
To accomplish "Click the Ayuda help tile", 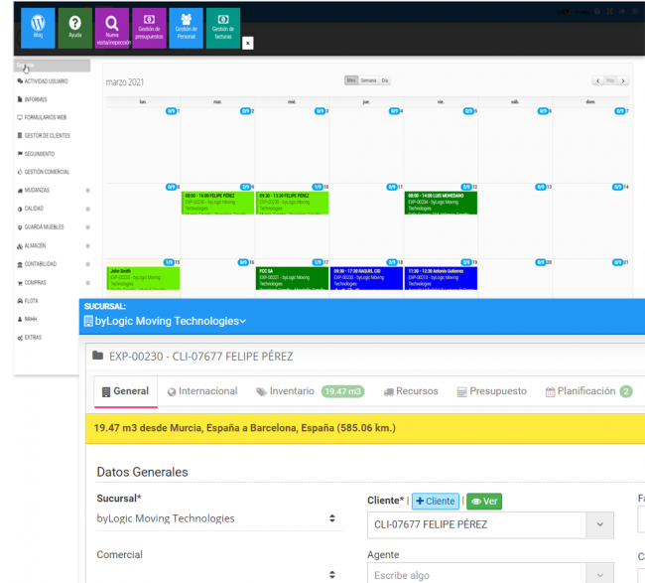I will tap(75, 27).
